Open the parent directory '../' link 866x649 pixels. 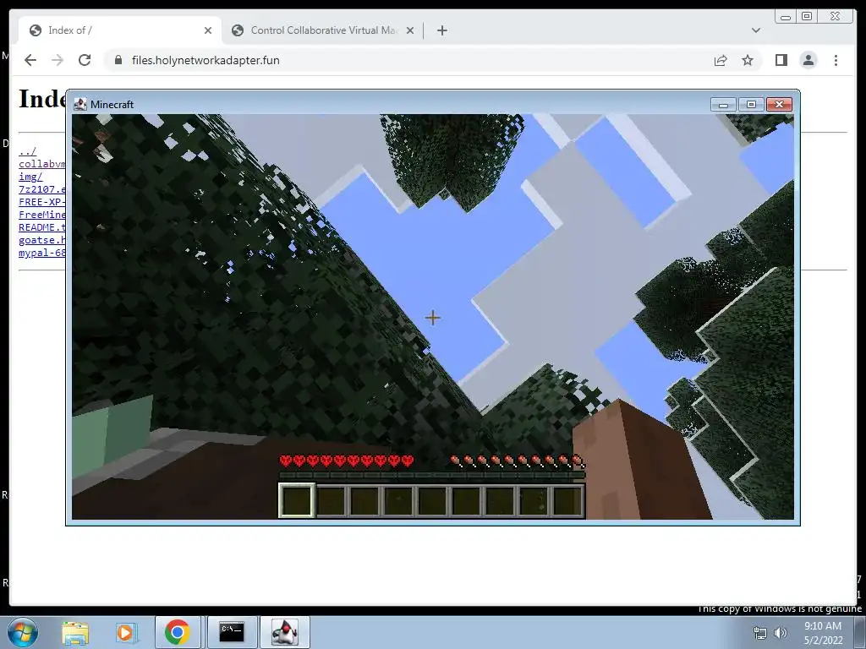(28, 151)
